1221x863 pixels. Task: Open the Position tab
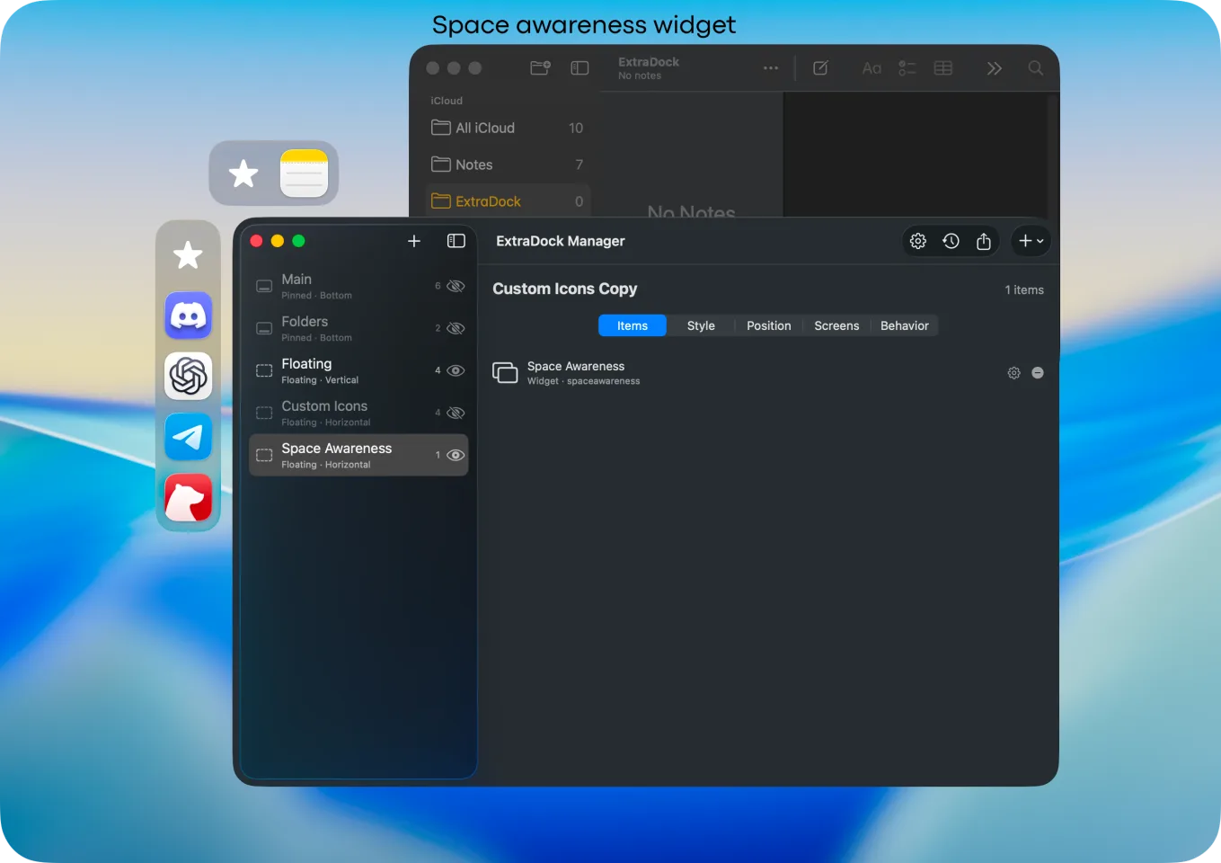pyautogui.click(x=769, y=325)
